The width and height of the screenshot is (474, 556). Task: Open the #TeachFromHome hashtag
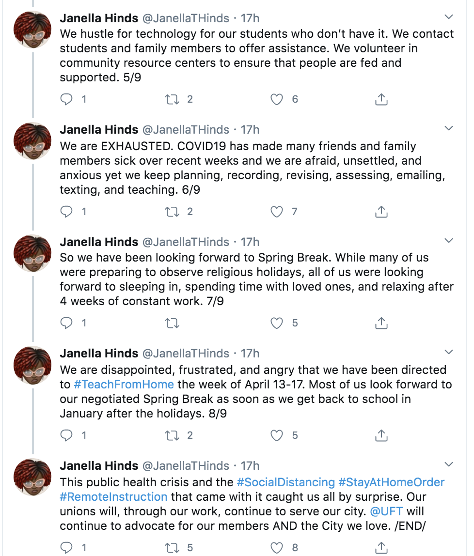[124, 385]
